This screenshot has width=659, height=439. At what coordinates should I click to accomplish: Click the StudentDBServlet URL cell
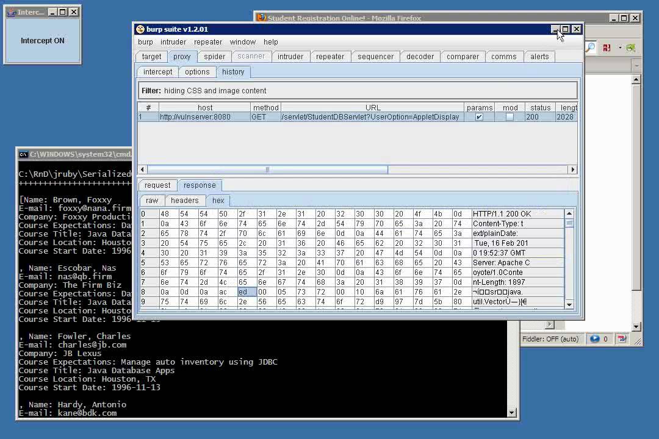[372, 117]
